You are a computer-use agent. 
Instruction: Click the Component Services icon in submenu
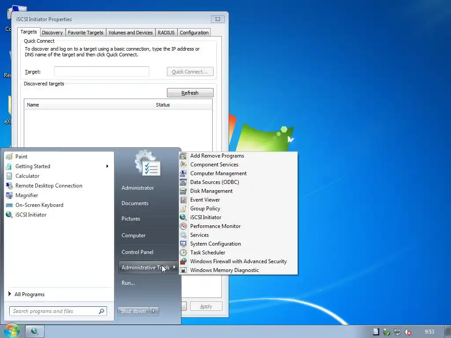pyautogui.click(x=183, y=165)
